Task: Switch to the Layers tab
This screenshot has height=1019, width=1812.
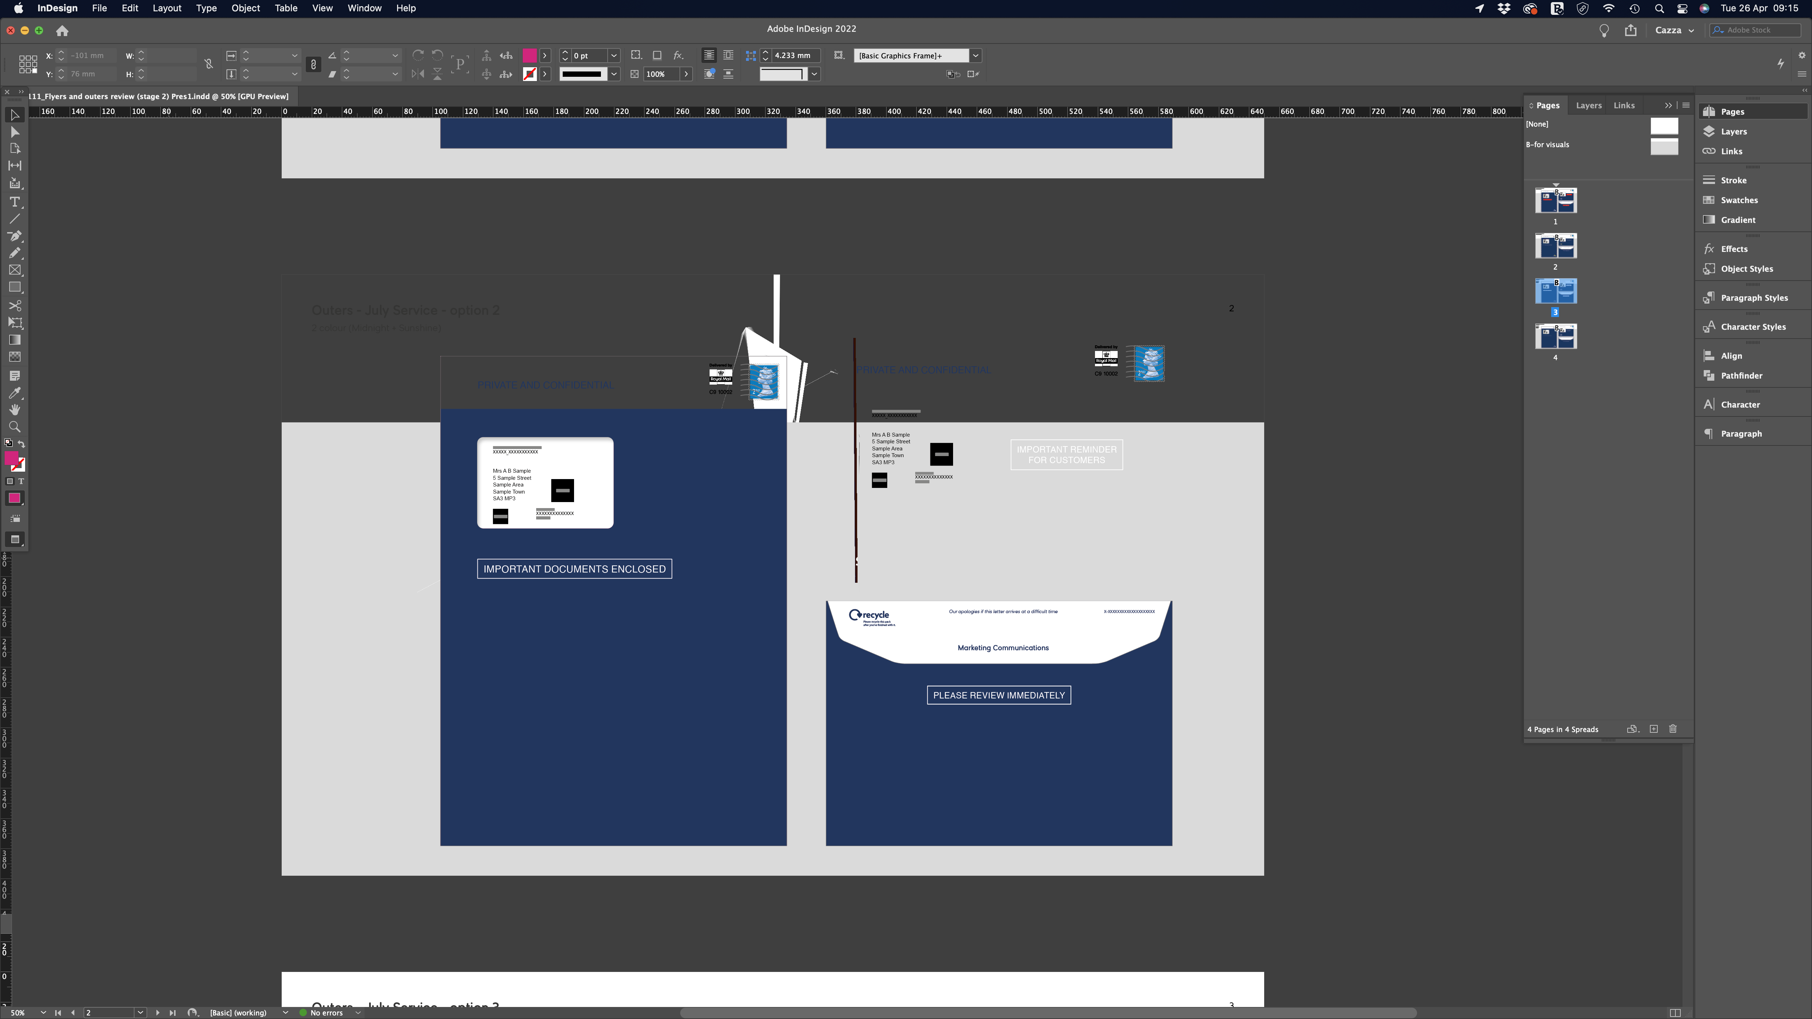Action: click(1588, 105)
